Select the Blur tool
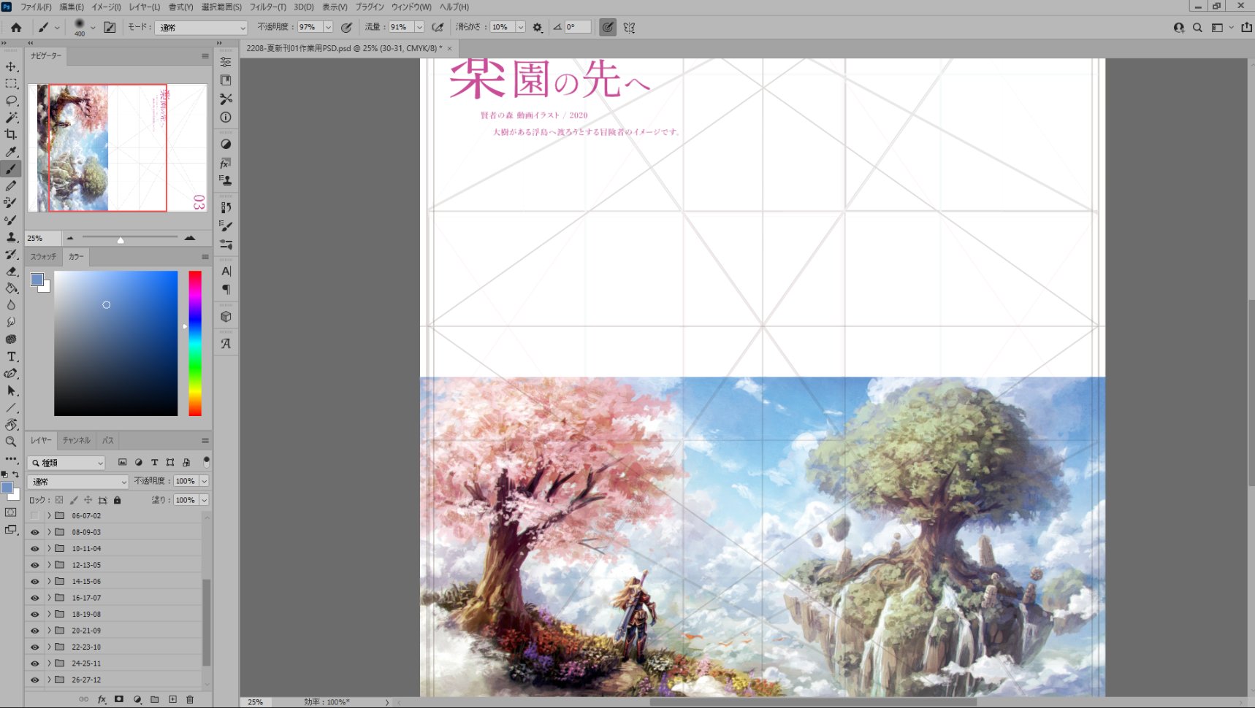 [11, 305]
